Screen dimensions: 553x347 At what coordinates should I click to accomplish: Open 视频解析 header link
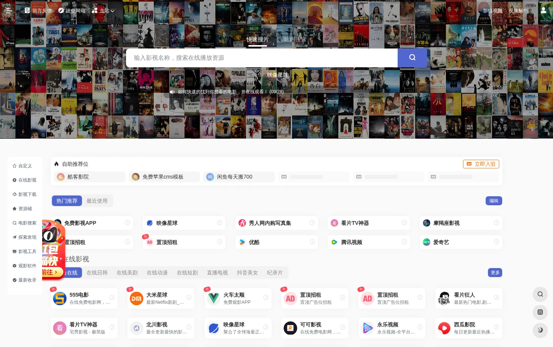click(x=518, y=11)
